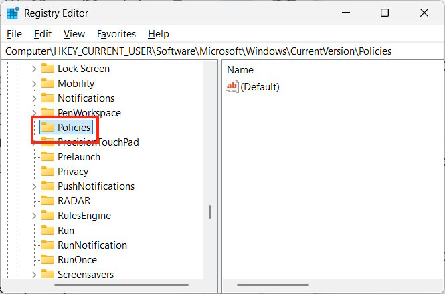The height and width of the screenshot is (294, 445).
Task: Open the Edit menu
Action: [x=43, y=34]
